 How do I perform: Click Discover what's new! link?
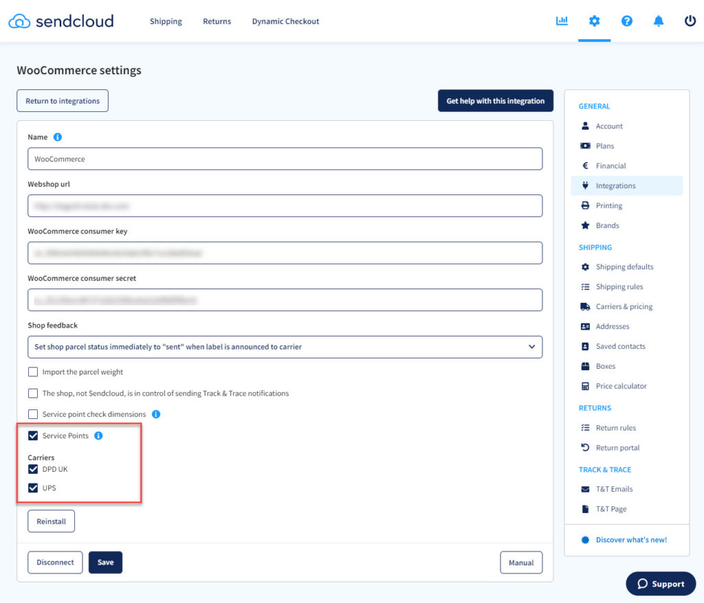631,540
